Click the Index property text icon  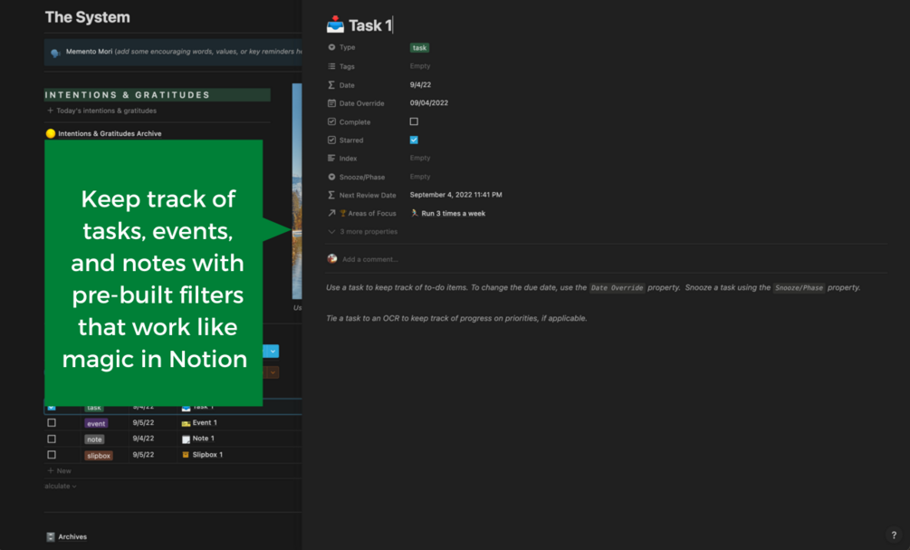pos(331,158)
